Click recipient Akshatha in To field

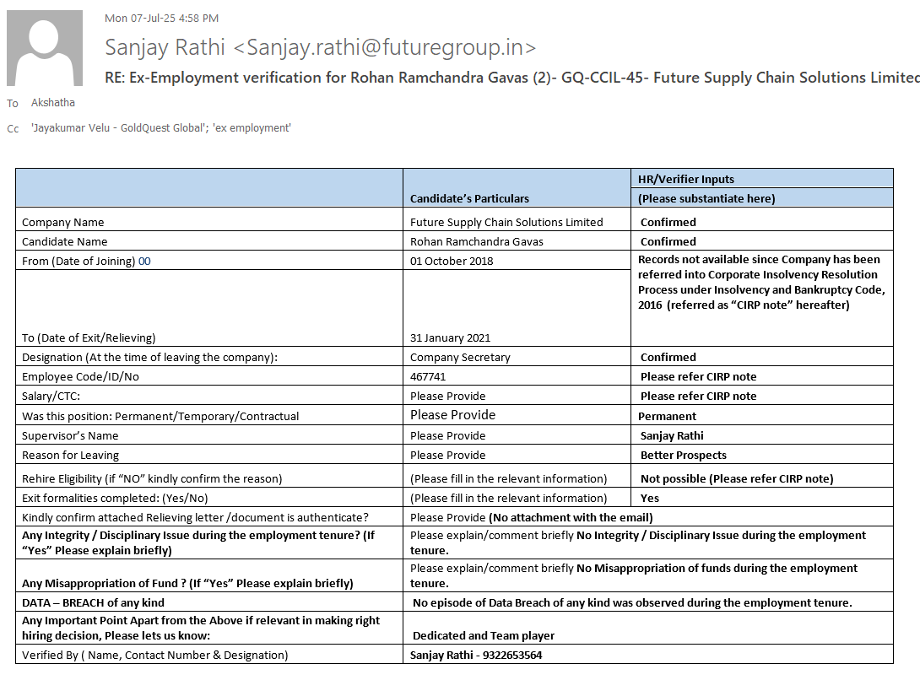coord(53,103)
